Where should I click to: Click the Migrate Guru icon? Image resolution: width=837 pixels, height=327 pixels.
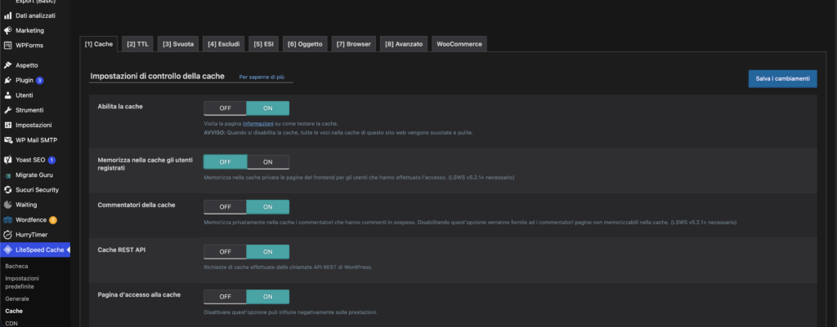[7, 175]
